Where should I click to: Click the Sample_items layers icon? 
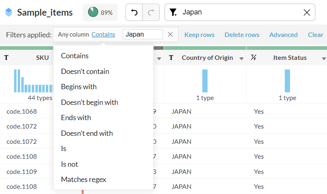pyautogui.click(x=9, y=12)
